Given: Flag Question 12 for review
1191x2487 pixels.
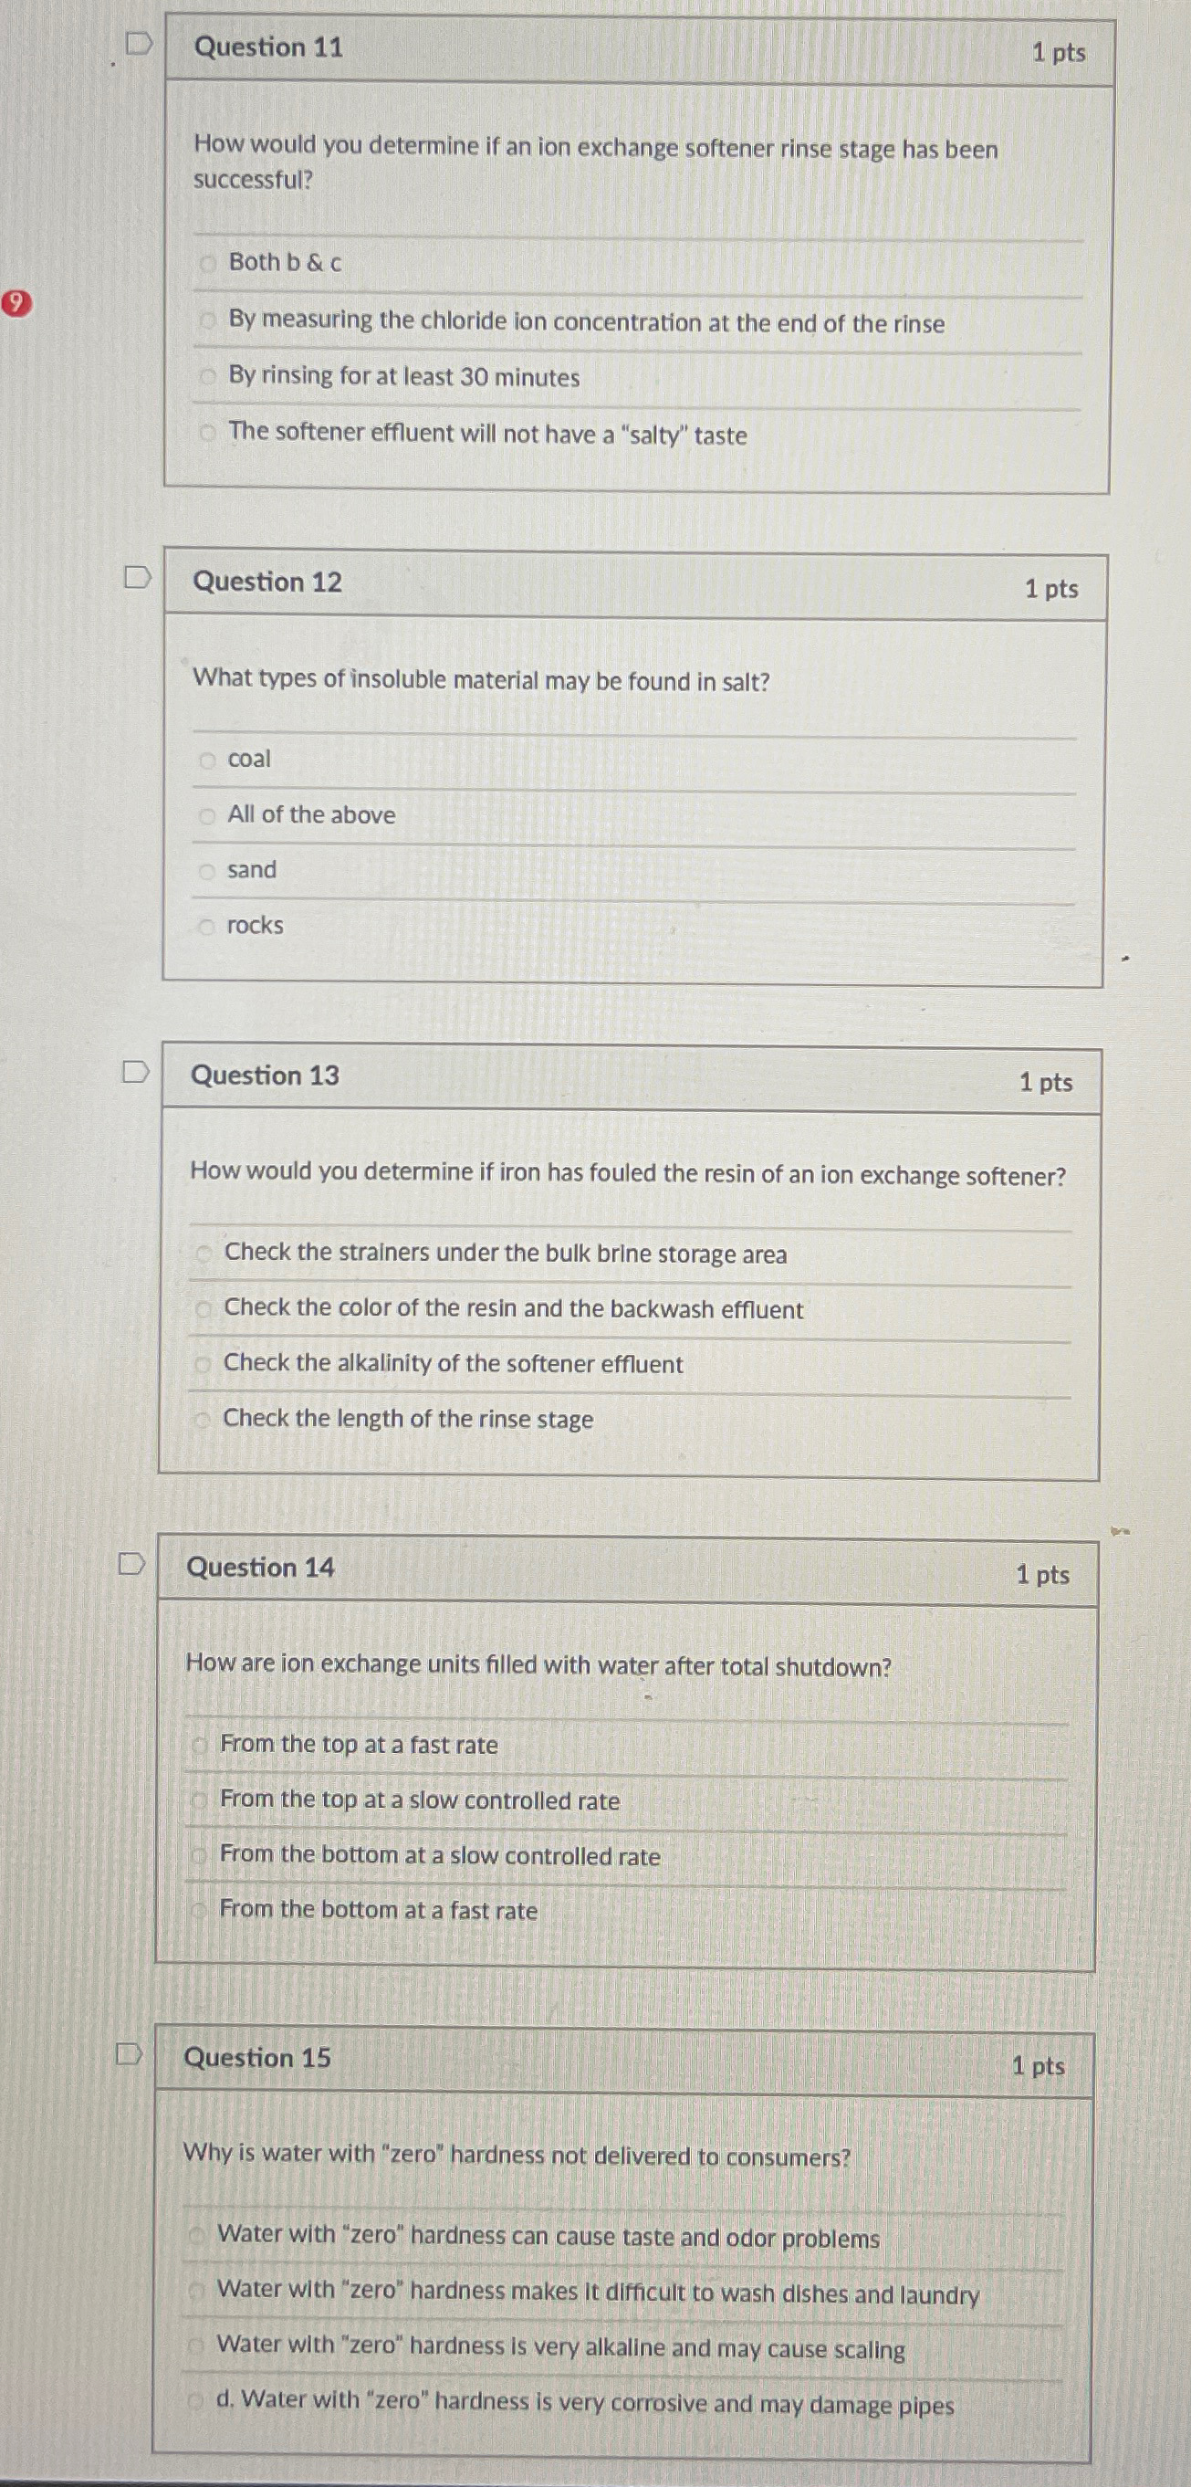Looking at the screenshot, I should [x=136, y=576].
